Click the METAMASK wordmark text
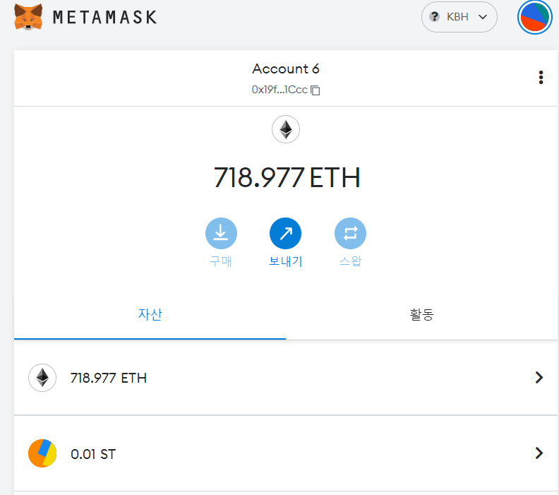This screenshot has height=495, width=559. click(104, 17)
